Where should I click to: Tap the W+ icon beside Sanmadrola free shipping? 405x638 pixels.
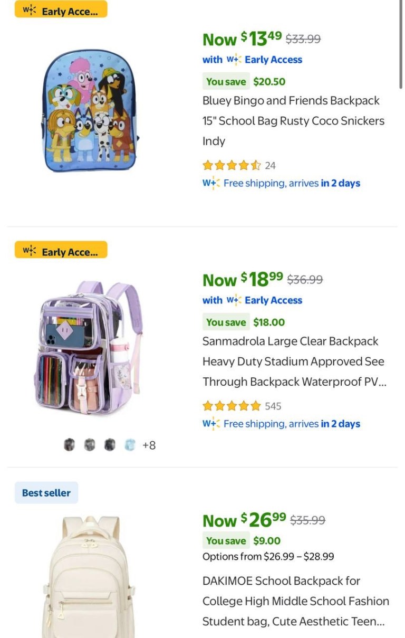[x=211, y=424]
